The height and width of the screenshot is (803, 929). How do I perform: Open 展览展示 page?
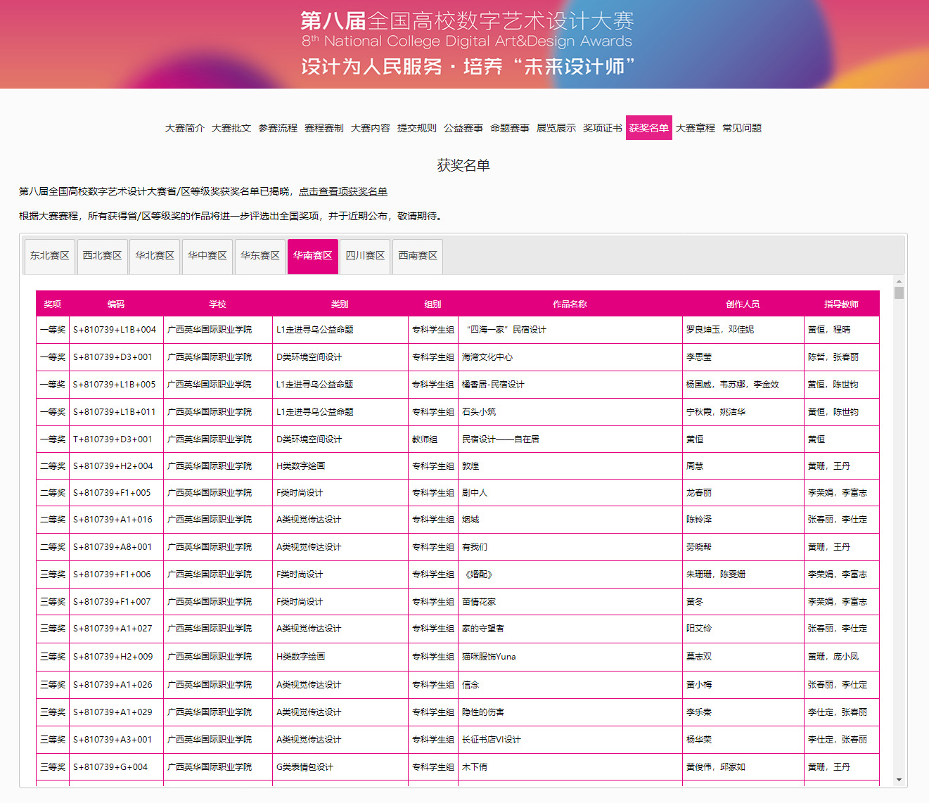pyautogui.click(x=556, y=128)
